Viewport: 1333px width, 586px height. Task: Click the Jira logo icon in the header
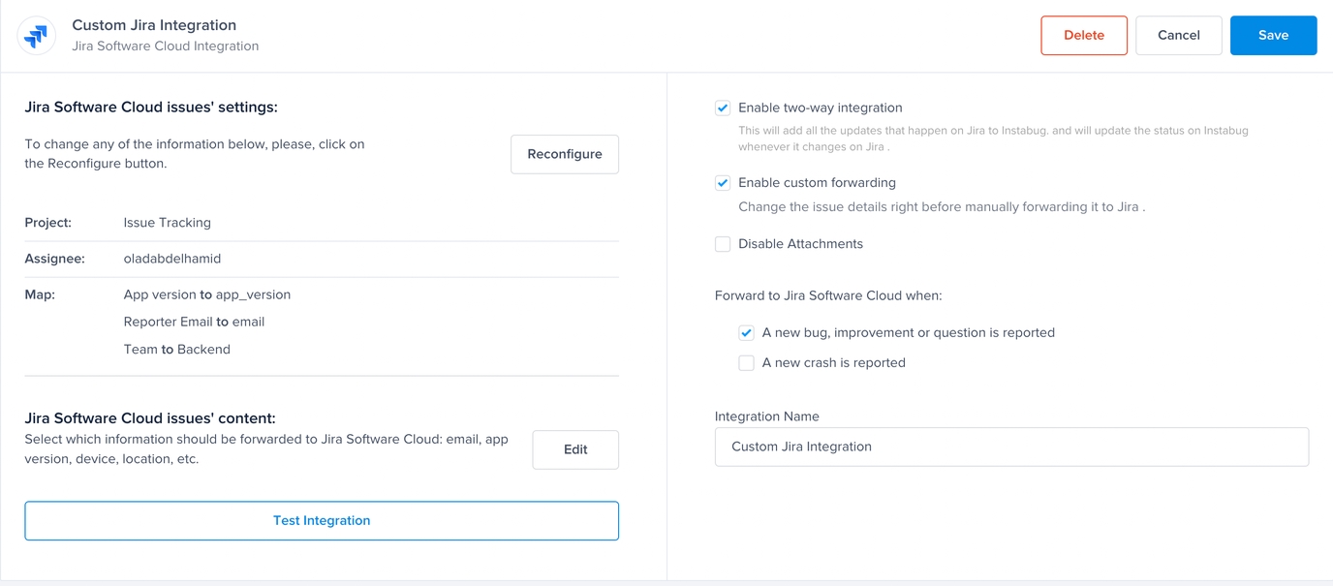coord(37,36)
